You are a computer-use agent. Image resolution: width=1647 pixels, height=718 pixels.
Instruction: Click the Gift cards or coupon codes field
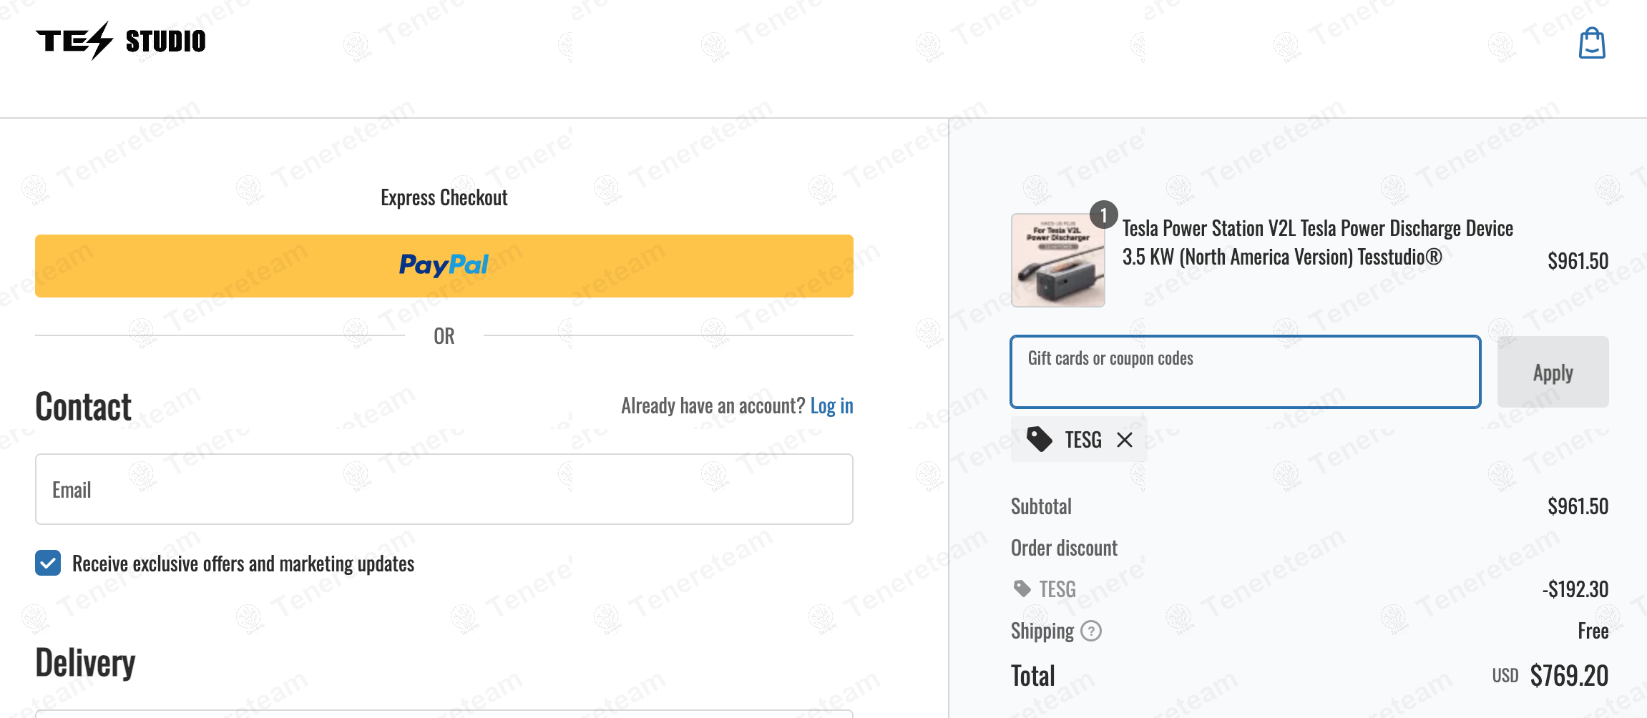coord(1245,372)
